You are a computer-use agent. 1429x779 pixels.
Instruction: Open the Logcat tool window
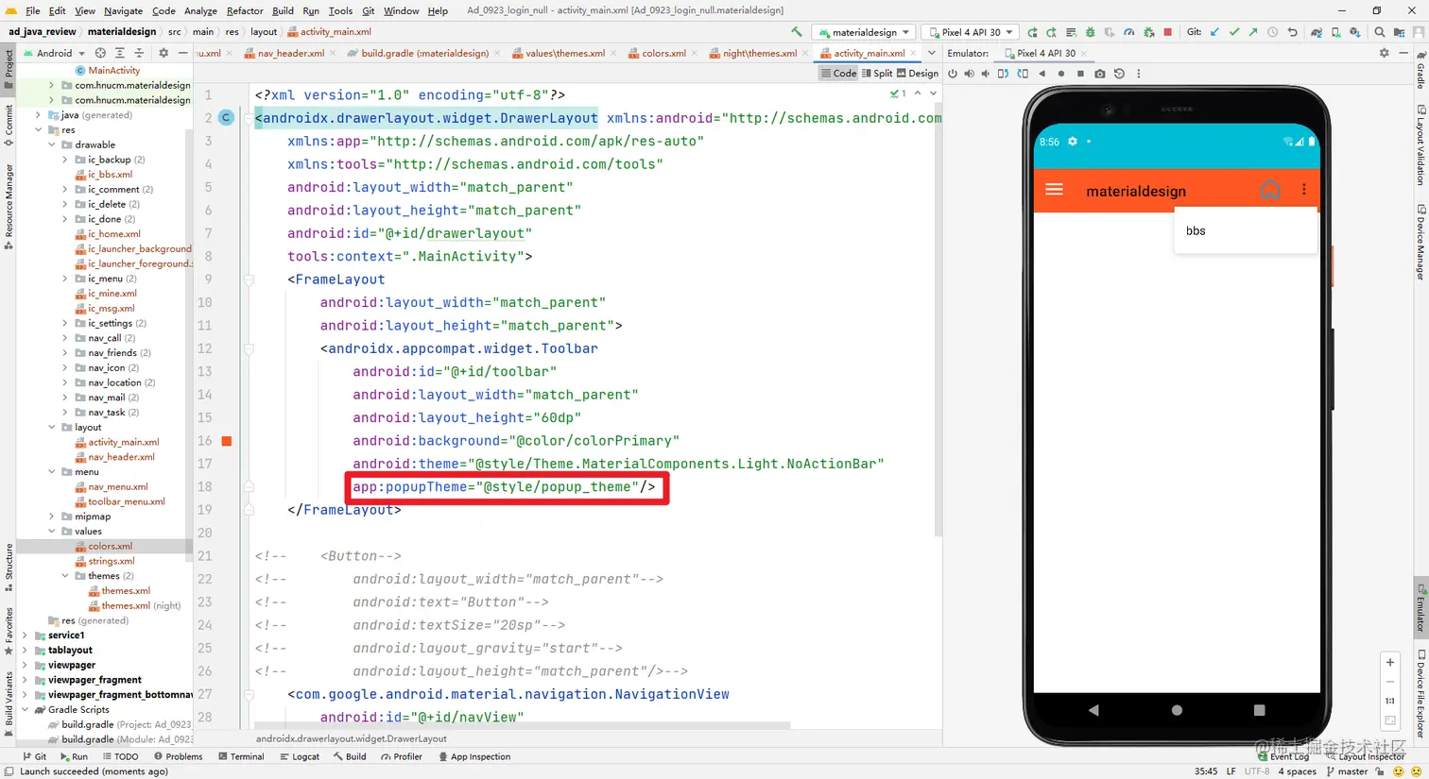[x=299, y=756]
